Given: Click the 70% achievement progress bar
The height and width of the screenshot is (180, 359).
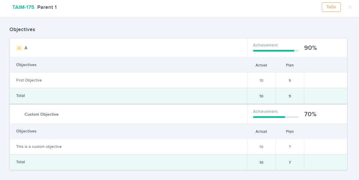Looking at the screenshot, I should 276,117.
